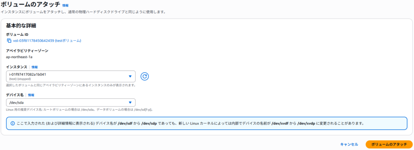Copy the volume ID with copy icon
The height and width of the screenshot is (150, 414).
tap(9, 41)
